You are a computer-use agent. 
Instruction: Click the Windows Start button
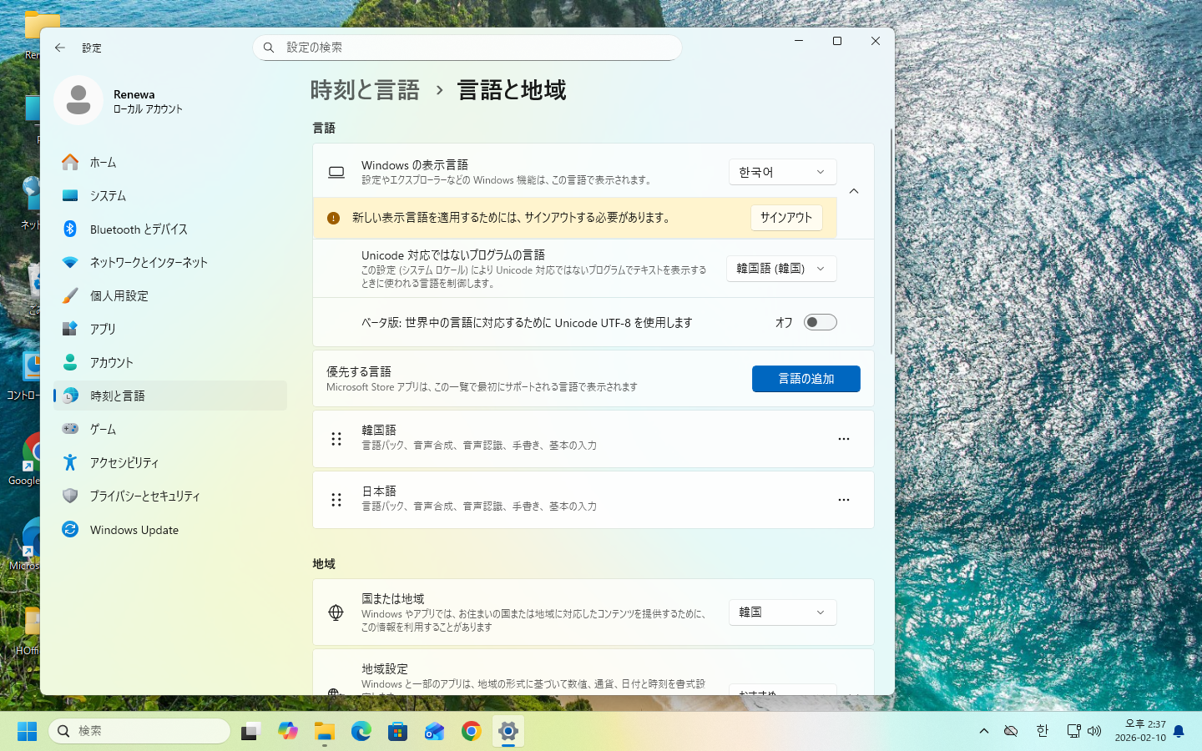[x=27, y=732]
